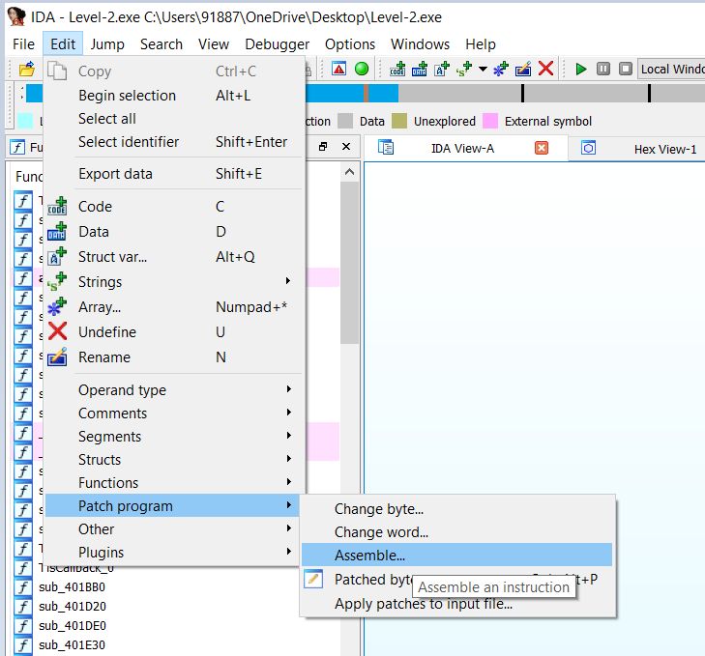The height and width of the screenshot is (656, 705).
Task: Choose Select identifier menu entry
Action: [174, 142]
